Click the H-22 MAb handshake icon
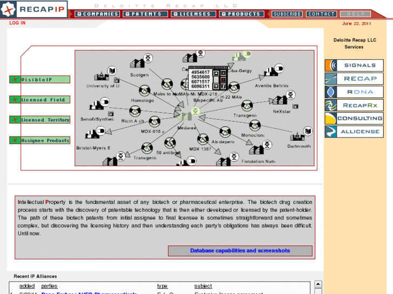Image resolution: width=393 pixels, height=294 pixels. click(x=234, y=87)
